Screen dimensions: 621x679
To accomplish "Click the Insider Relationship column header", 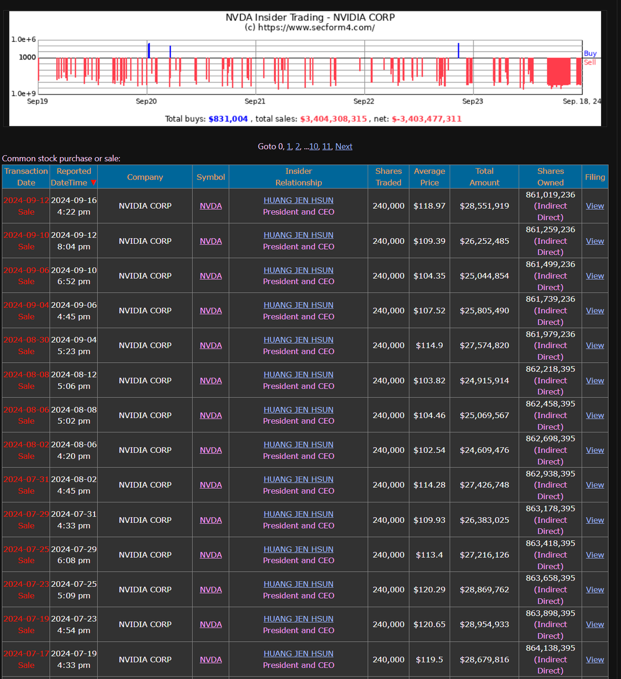I will pos(299,177).
